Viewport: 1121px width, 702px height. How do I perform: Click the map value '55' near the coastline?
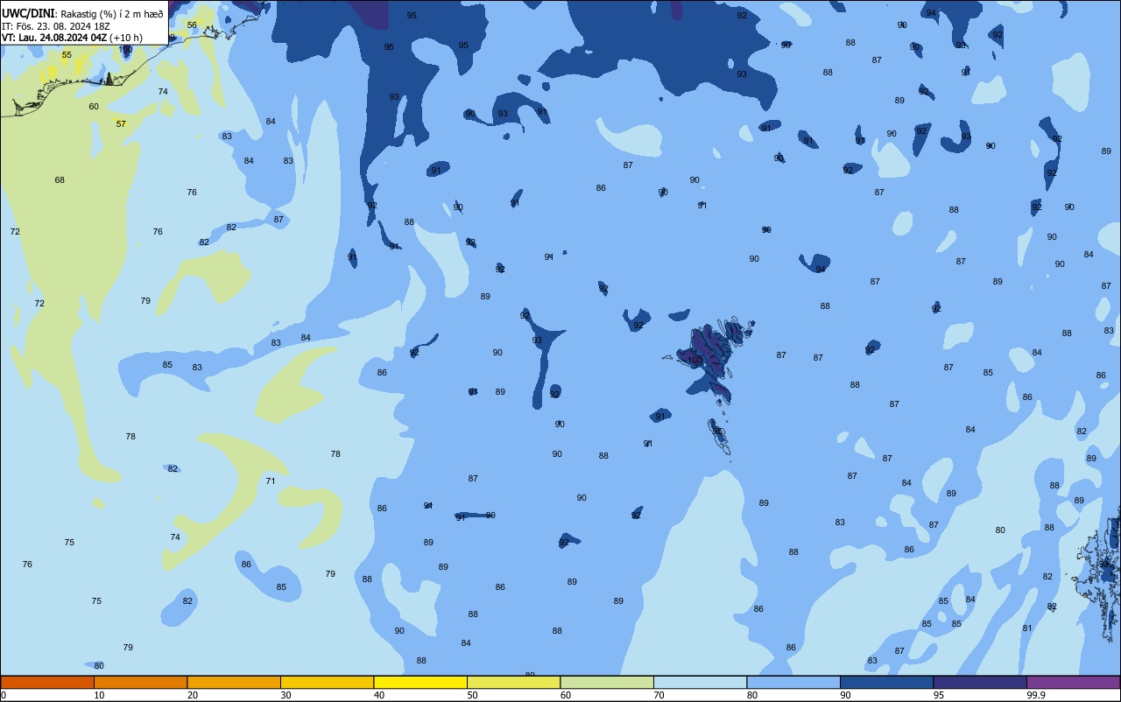point(67,55)
